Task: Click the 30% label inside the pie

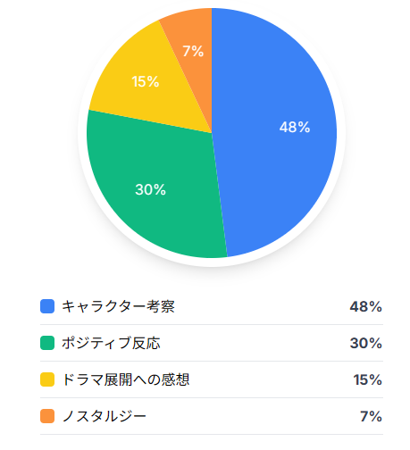Action: coord(150,189)
